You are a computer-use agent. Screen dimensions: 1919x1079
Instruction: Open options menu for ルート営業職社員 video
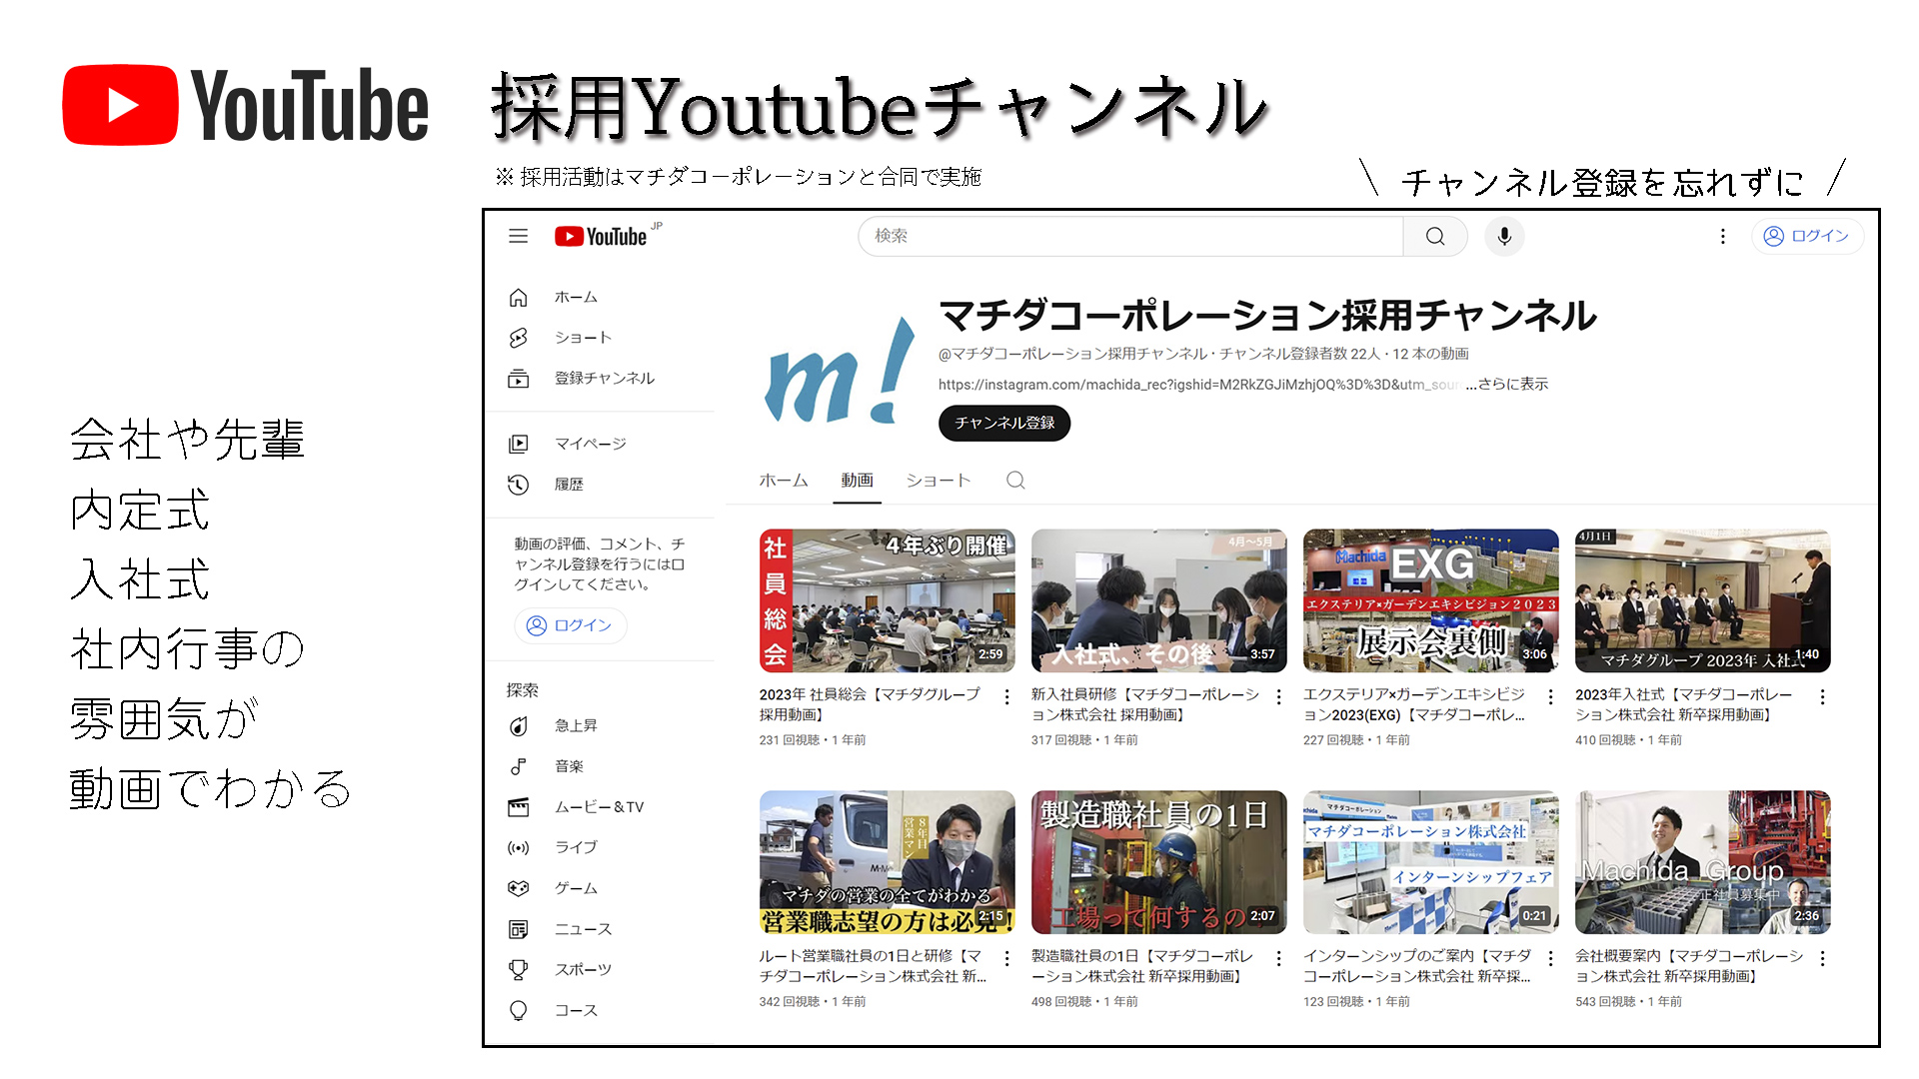(x=1006, y=959)
